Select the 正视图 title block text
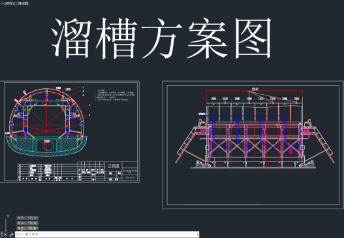The height and width of the screenshot is (238, 344). pyautogui.click(x=114, y=166)
